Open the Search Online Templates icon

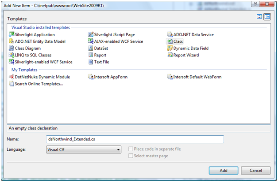12,84
